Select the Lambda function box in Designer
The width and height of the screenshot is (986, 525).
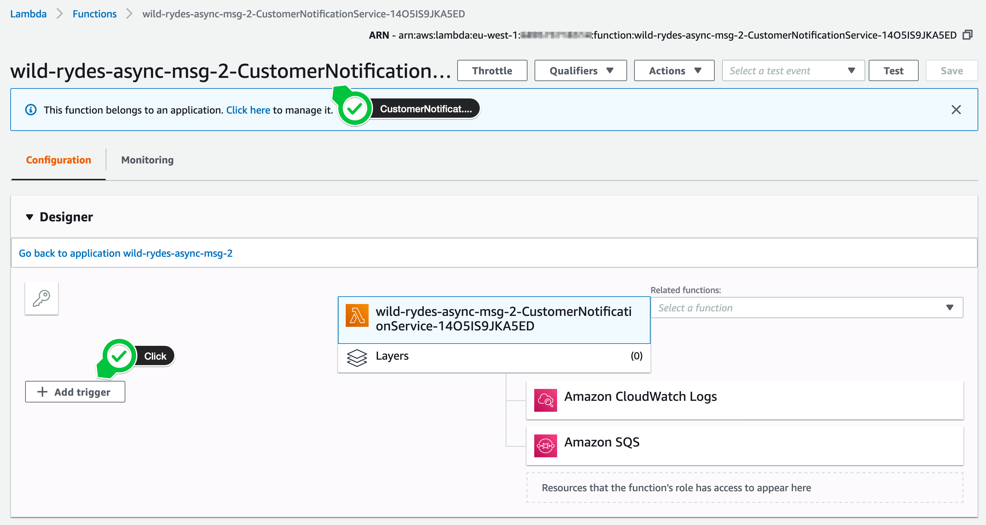(x=494, y=320)
